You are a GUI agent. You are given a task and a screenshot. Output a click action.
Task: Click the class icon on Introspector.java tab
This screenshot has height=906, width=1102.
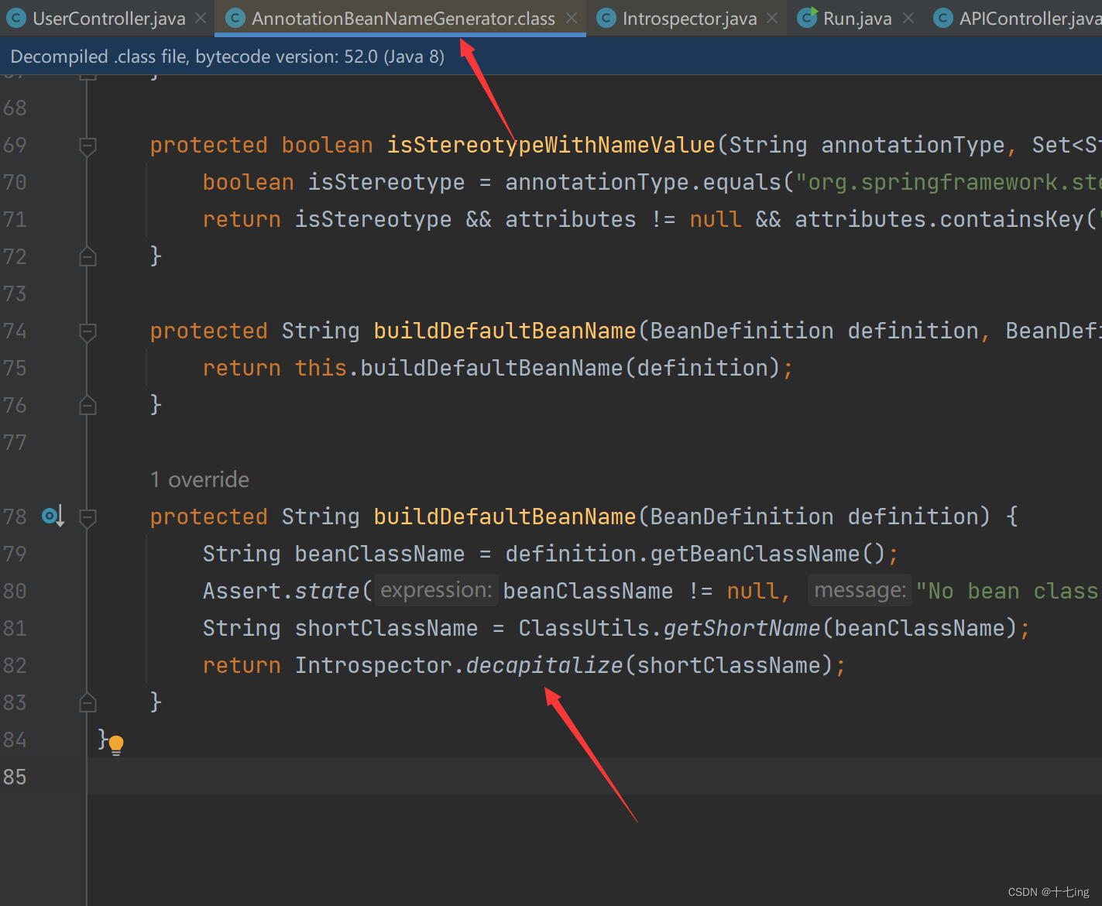(x=606, y=18)
